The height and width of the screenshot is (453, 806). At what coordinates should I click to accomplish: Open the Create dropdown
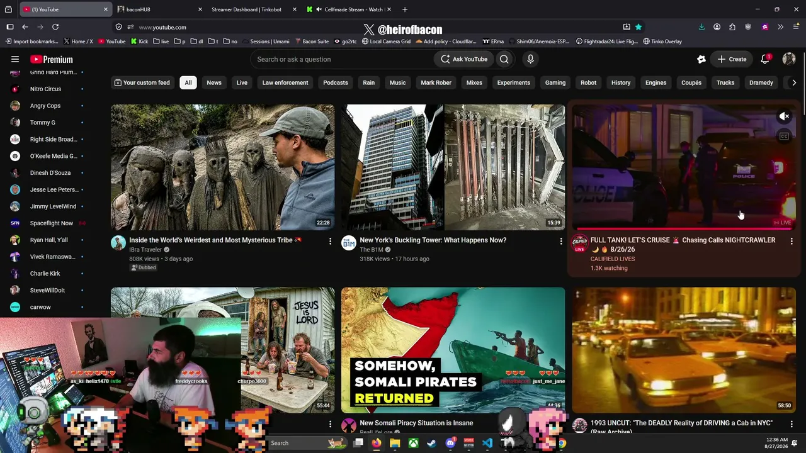click(732, 59)
